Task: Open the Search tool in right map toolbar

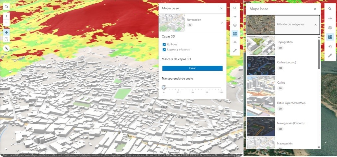Action: (x=330, y=9)
